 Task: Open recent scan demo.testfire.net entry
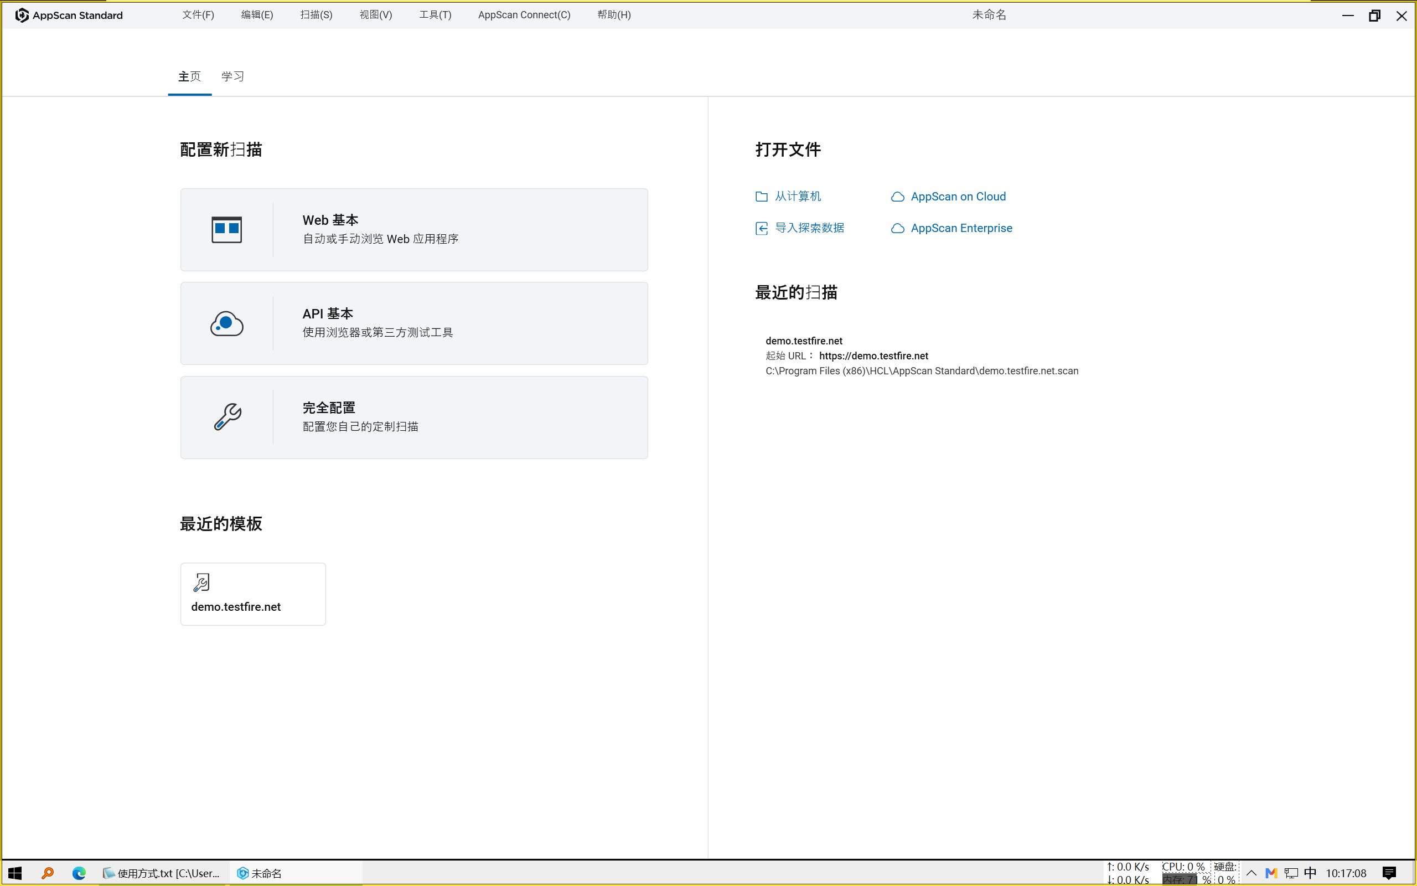[922, 356]
